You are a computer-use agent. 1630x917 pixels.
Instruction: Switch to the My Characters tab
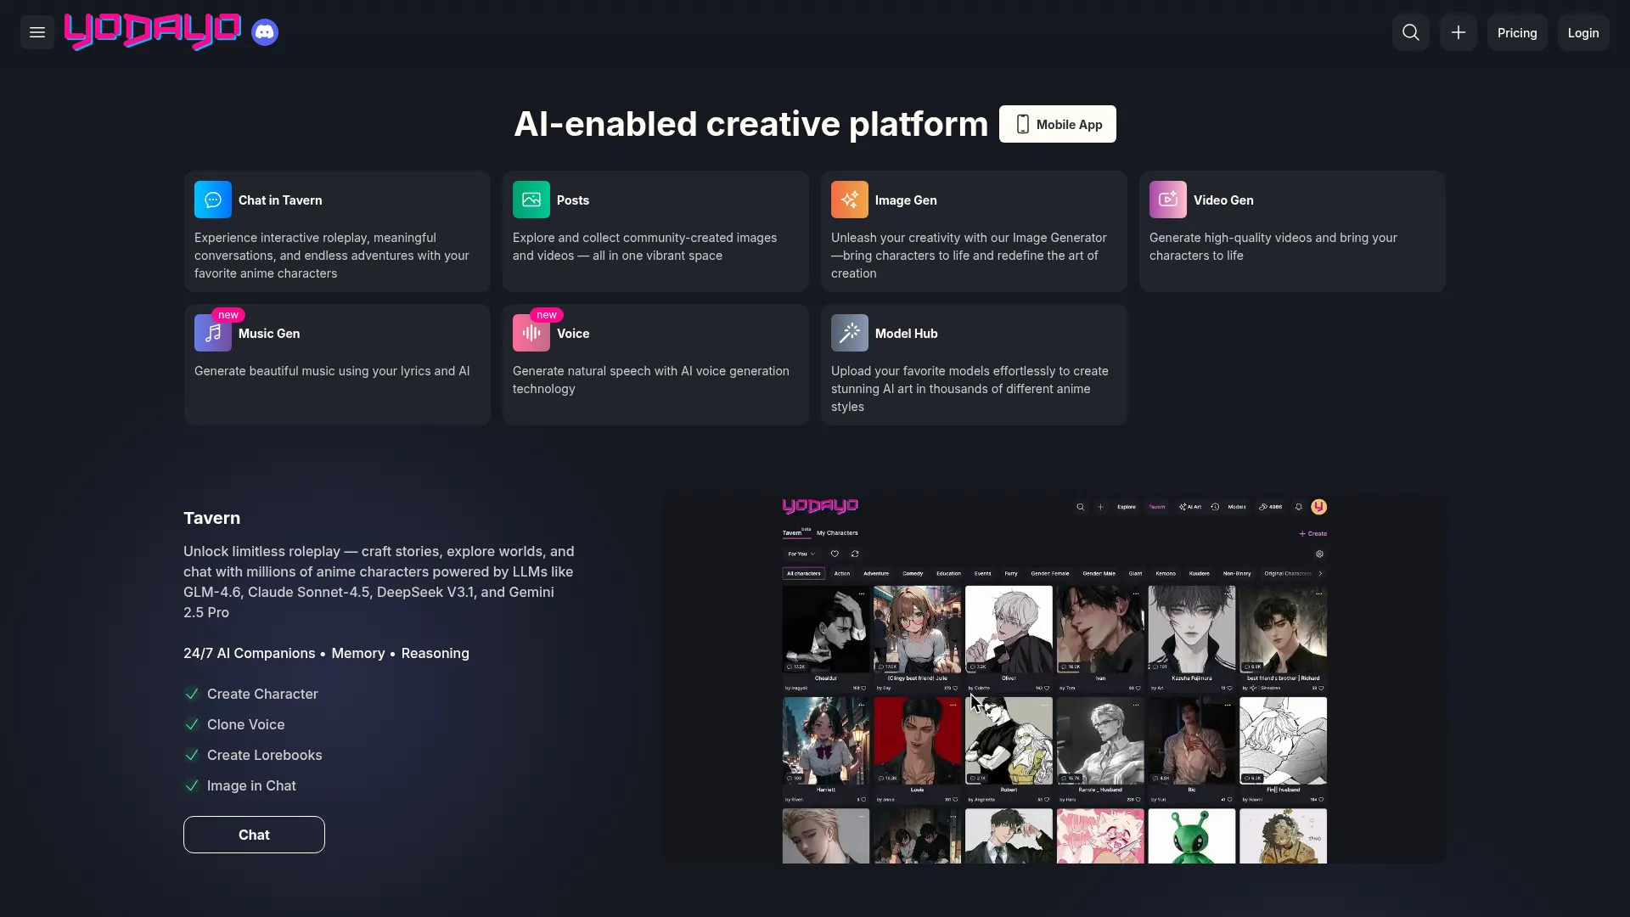(x=837, y=532)
